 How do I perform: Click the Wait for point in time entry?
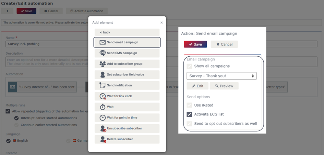[127, 117]
